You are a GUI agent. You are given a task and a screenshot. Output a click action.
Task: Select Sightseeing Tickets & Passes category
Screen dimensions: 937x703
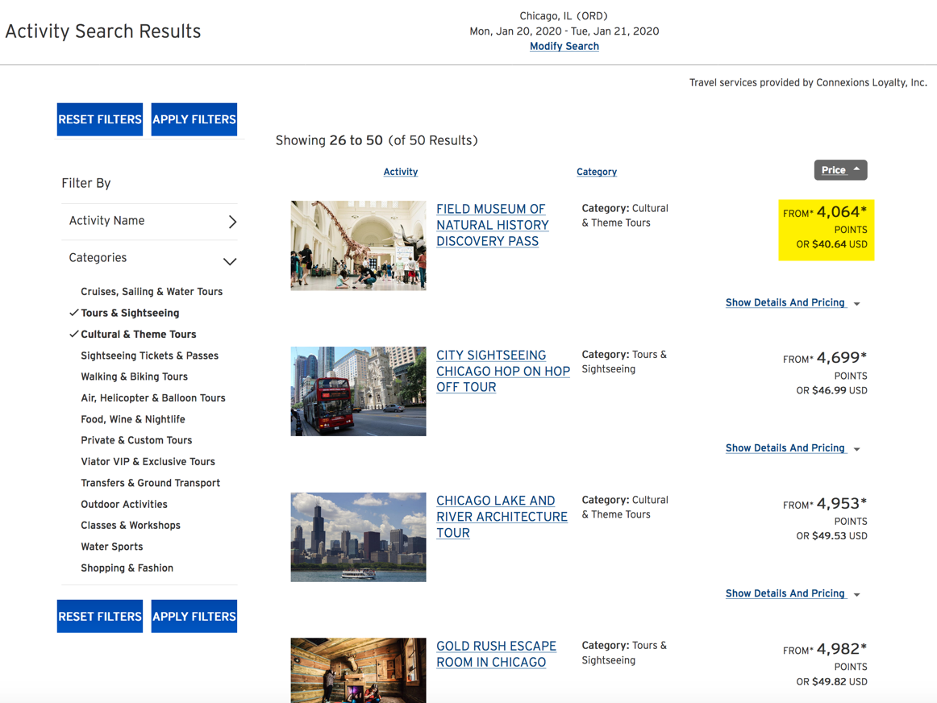(149, 356)
